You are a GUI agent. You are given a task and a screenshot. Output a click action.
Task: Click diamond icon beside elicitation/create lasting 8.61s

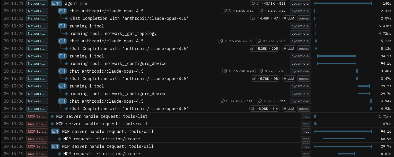(59, 154)
